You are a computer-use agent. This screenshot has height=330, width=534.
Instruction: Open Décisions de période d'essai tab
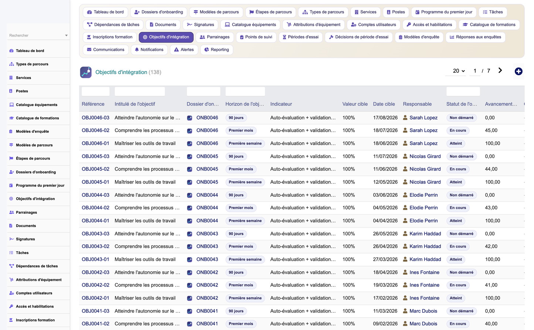click(x=358, y=37)
